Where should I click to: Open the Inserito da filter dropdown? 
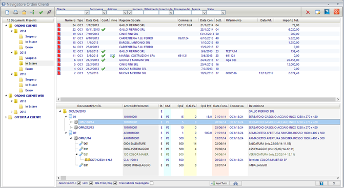pyautogui.click(x=171, y=13)
